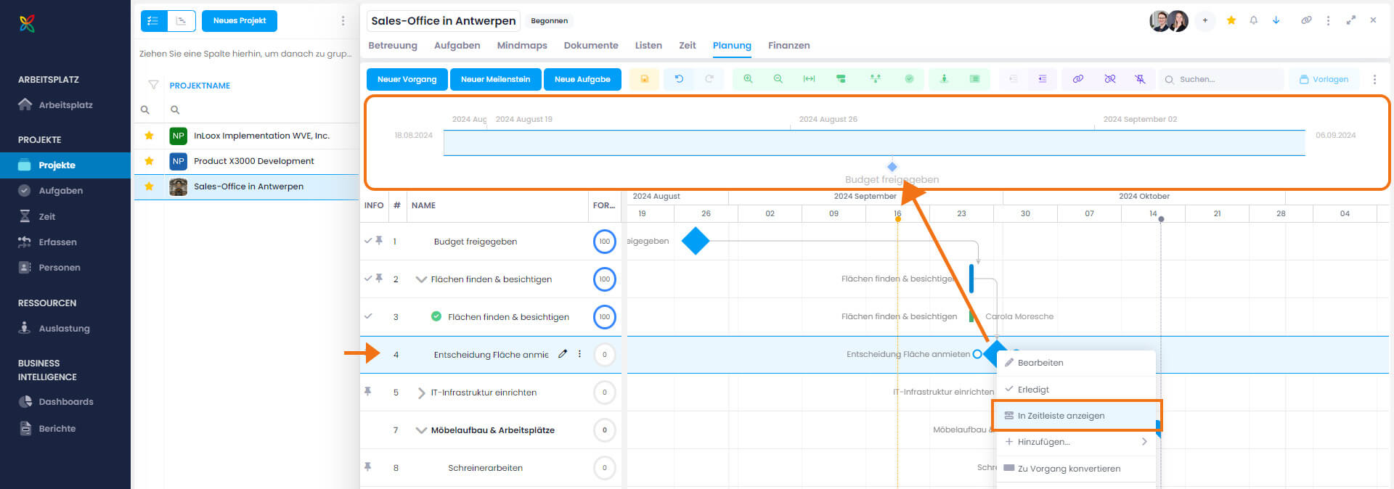The image size is (1394, 489).
Task: Click the crossed-out pin icon
Action: (x=1141, y=79)
